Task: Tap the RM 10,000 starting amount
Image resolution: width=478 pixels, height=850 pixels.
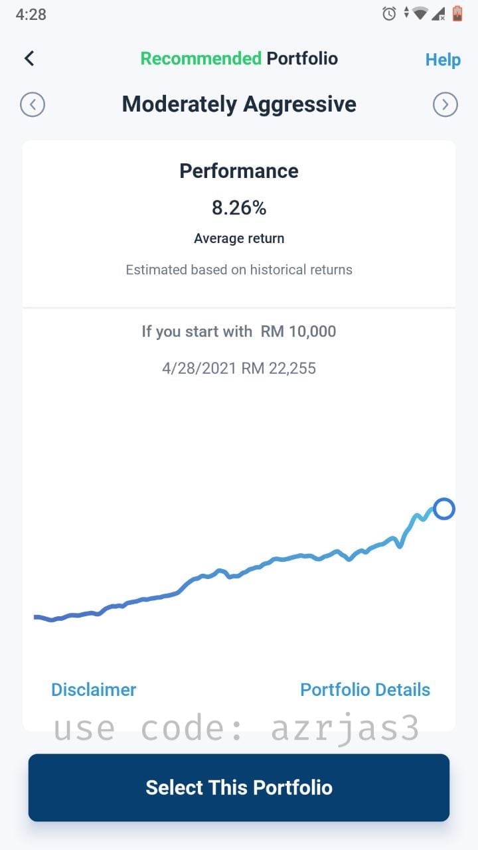Action: click(x=299, y=331)
